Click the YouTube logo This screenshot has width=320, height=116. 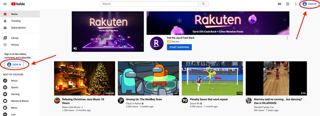coord(18,4)
